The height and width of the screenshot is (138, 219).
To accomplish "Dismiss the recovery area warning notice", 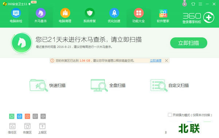I will pyautogui.click(x=166, y=61).
